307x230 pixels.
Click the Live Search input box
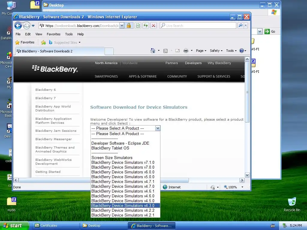(198, 26)
